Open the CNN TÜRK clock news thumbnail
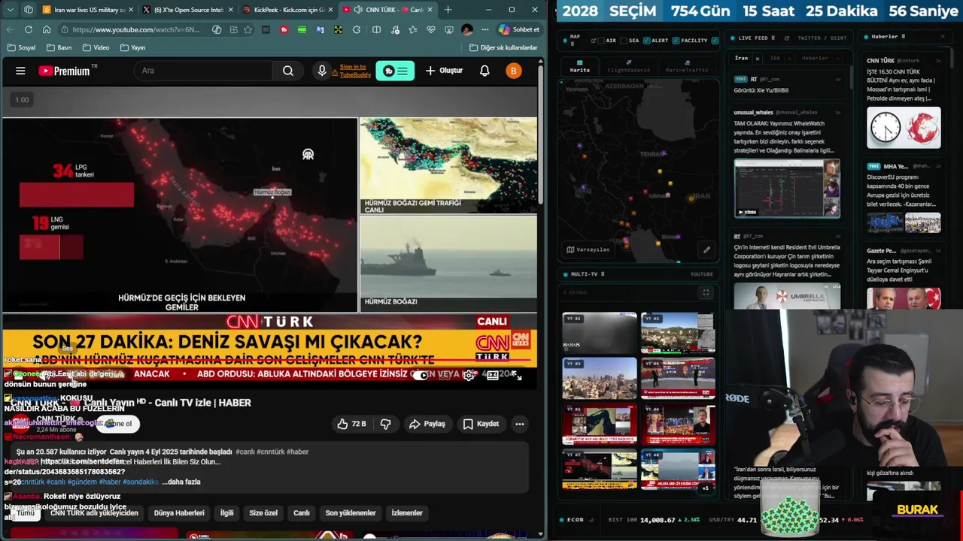Screen dimensions: 963x541 click(904, 128)
